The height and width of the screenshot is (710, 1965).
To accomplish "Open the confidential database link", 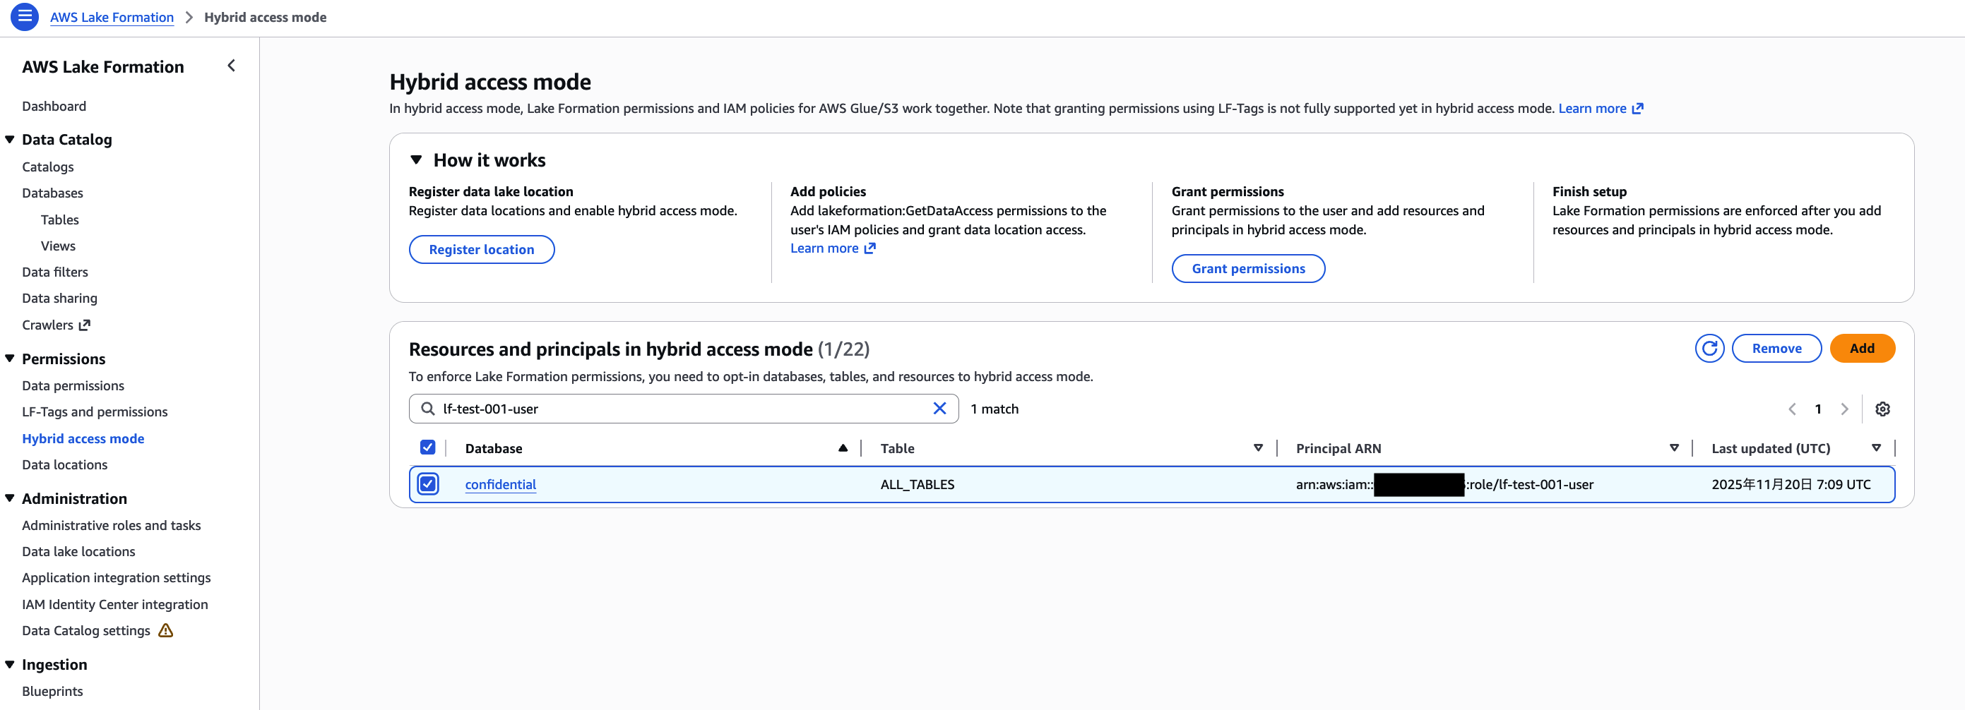I will [x=500, y=483].
